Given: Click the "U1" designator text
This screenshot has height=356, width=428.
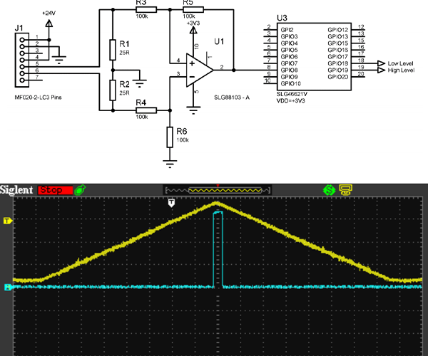Looking at the screenshot, I should (219, 41).
